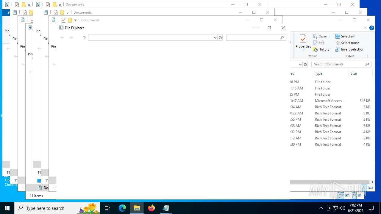The height and width of the screenshot is (214, 381).
Task: Select the row ending :33 AM
Action: point(331,126)
